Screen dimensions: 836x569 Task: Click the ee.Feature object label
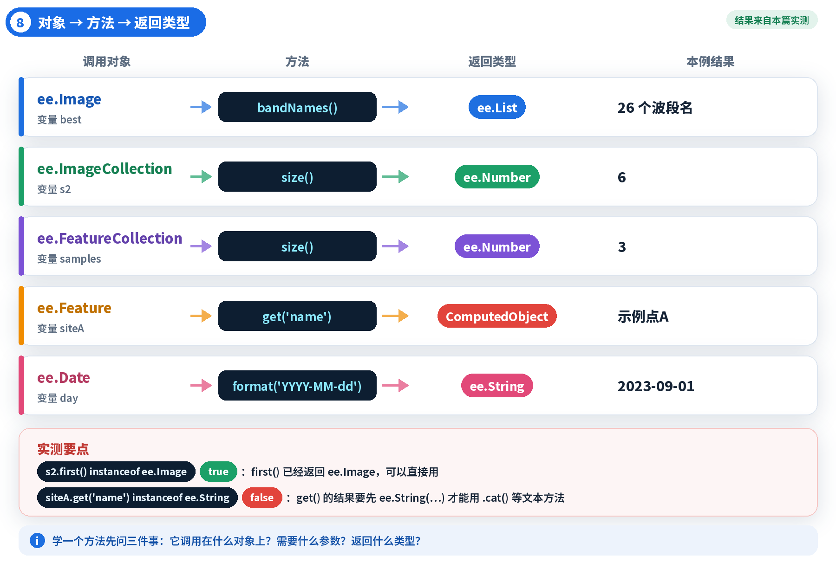(x=74, y=308)
